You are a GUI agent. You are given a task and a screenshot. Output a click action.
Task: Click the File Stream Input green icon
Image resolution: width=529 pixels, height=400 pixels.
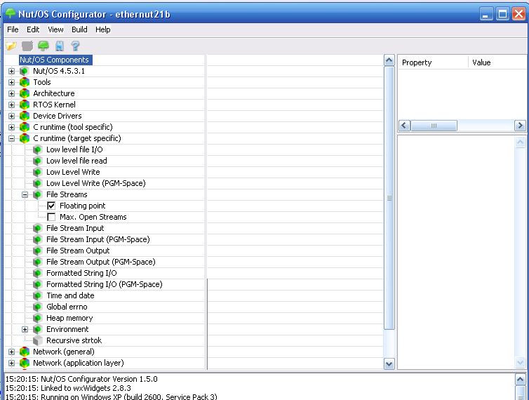38,228
